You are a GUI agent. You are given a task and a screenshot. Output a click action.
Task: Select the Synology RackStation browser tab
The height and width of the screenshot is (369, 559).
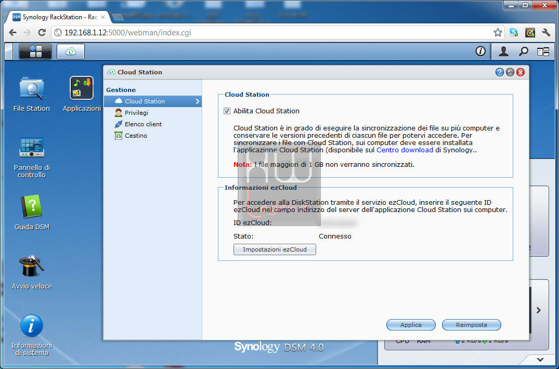point(59,17)
